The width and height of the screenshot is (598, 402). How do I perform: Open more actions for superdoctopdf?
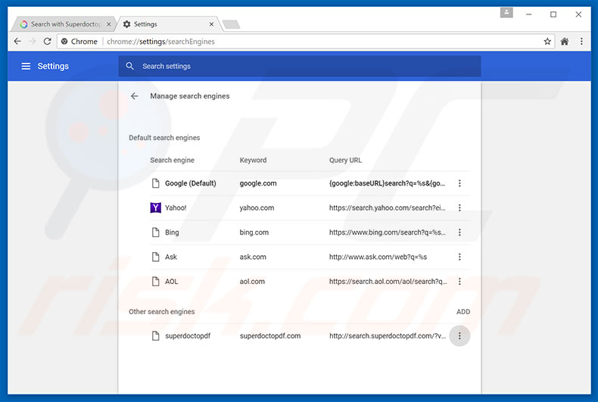click(459, 336)
